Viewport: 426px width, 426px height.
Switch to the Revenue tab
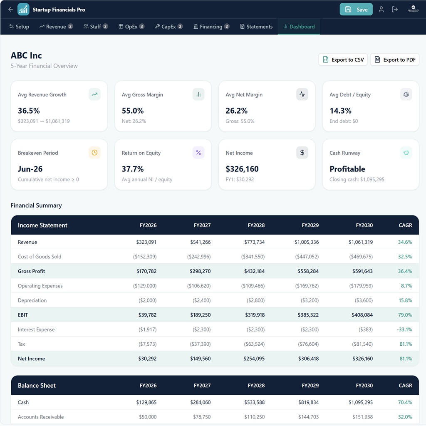click(56, 27)
